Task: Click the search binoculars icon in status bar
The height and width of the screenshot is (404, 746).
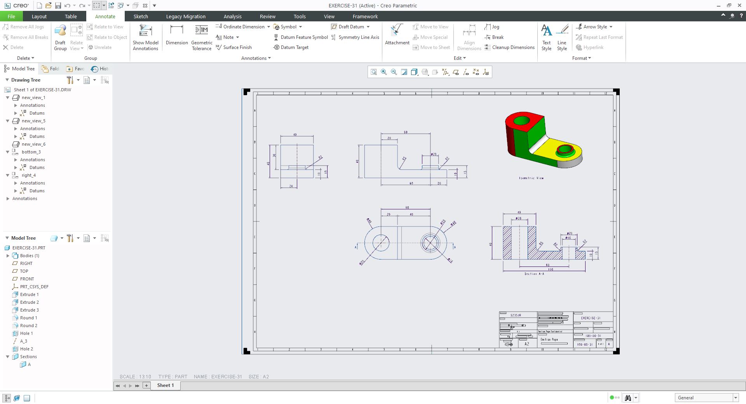Action: pyautogui.click(x=628, y=398)
